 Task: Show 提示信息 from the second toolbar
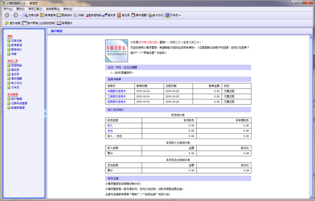pos(13,23)
